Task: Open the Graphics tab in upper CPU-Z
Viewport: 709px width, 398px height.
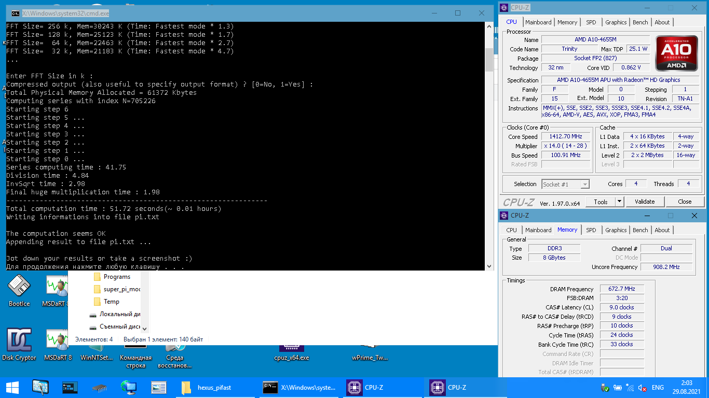Action: 616,22
